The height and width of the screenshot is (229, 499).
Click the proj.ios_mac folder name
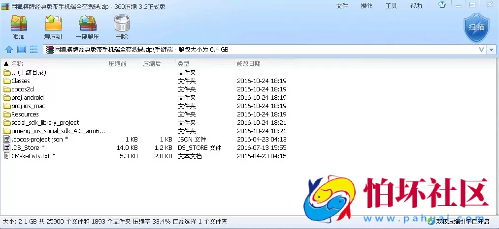pos(28,106)
